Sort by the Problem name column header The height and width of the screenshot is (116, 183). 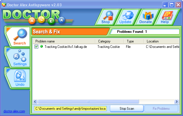tap(64, 41)
